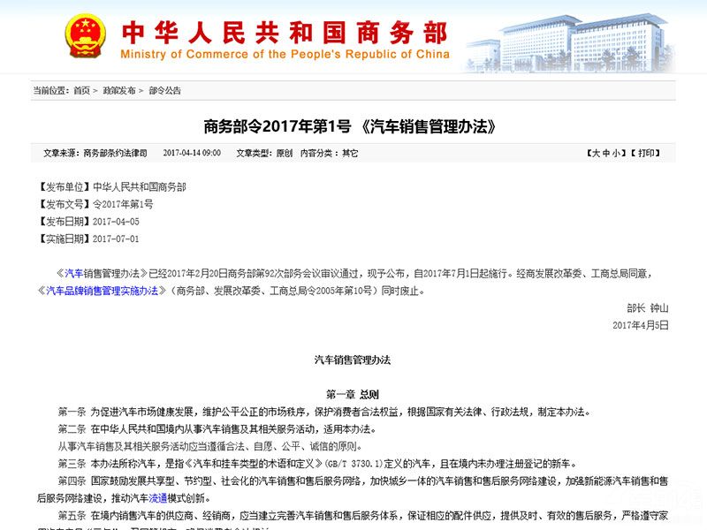
Task: Open the 汽车品牌销售管理实施办法 link
Action: [x=102, y=290]
